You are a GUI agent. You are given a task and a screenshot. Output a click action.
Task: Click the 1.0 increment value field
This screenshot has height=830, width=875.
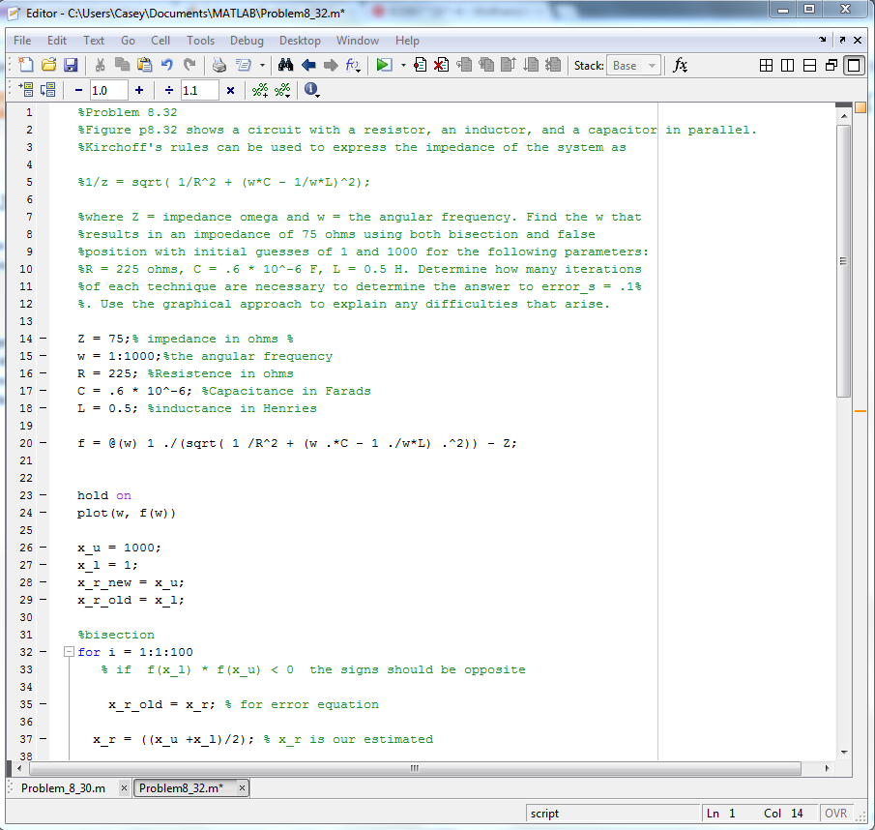109,90
